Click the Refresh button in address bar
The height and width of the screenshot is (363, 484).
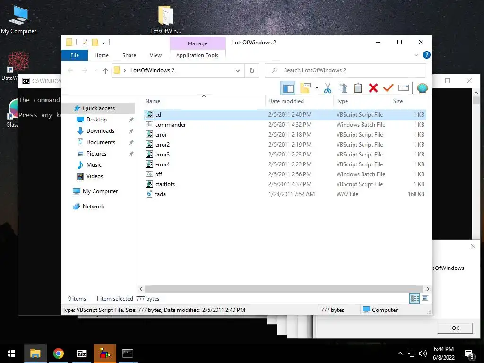click(251, 70)
